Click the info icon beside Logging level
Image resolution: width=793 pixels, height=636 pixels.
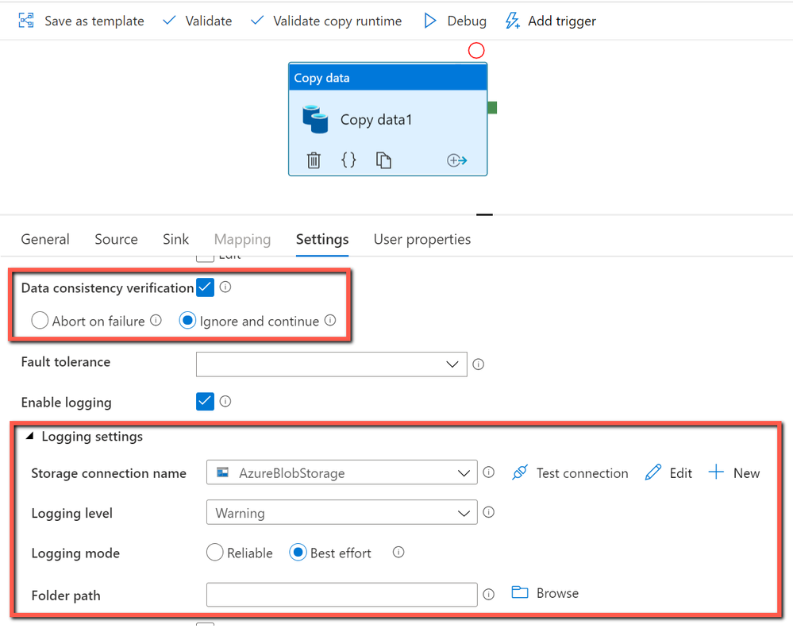click(x=488, y=512)
